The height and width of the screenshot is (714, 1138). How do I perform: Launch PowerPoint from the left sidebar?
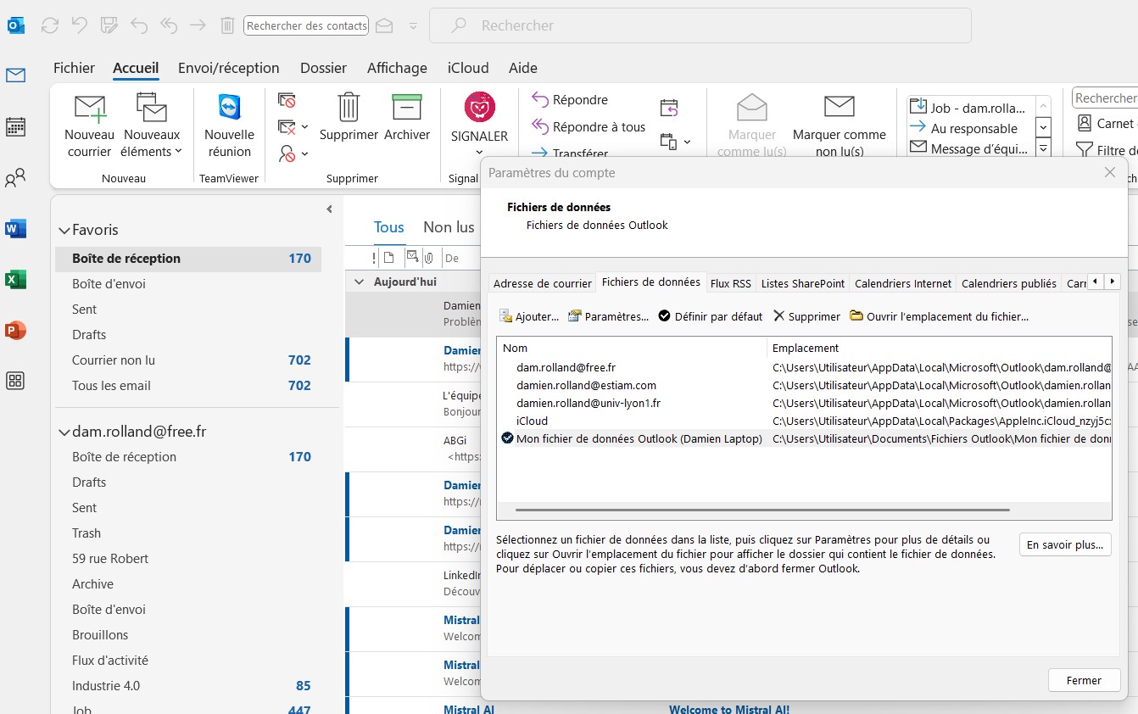[15, 330]
